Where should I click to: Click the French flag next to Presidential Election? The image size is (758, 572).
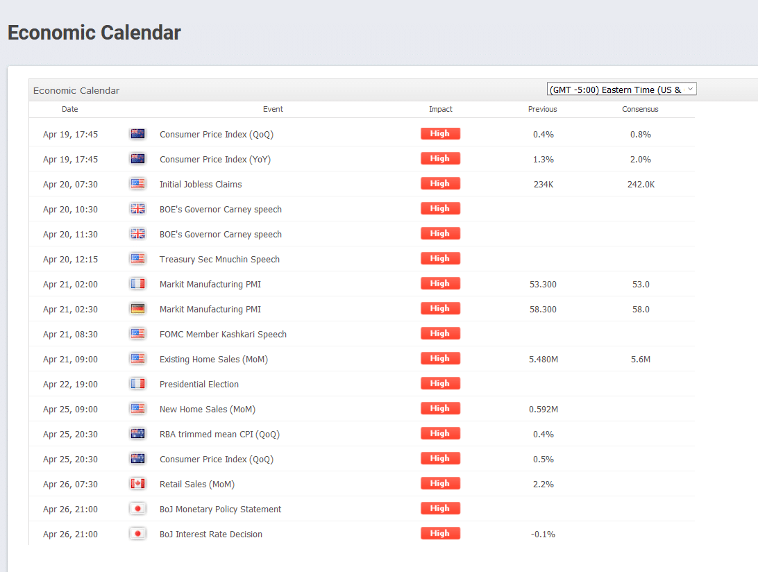[137, 384]
